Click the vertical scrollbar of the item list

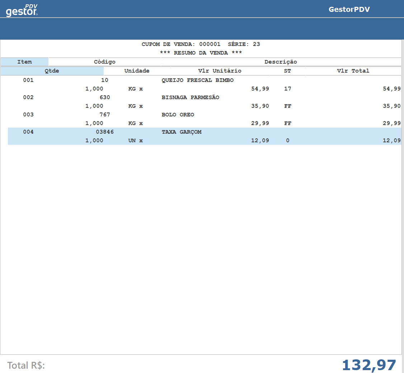point(403,198)
